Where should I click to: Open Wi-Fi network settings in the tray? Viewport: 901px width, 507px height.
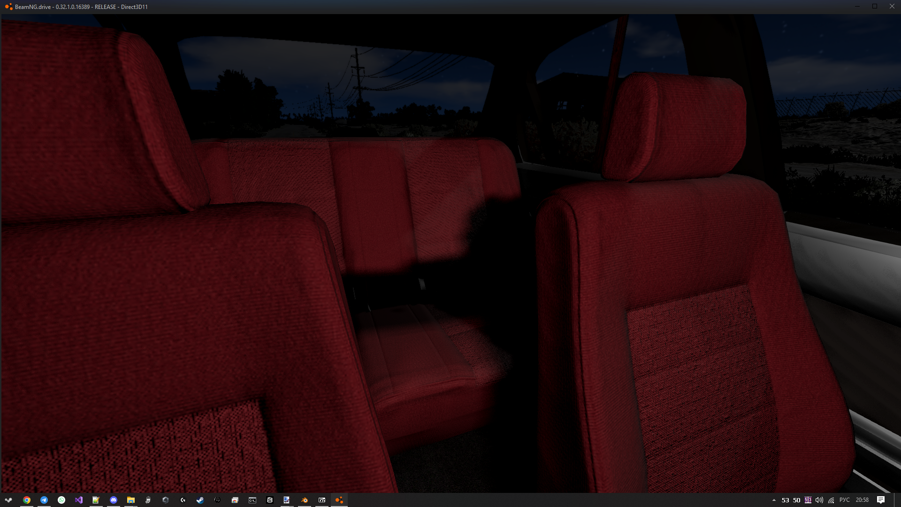[831, 500]
